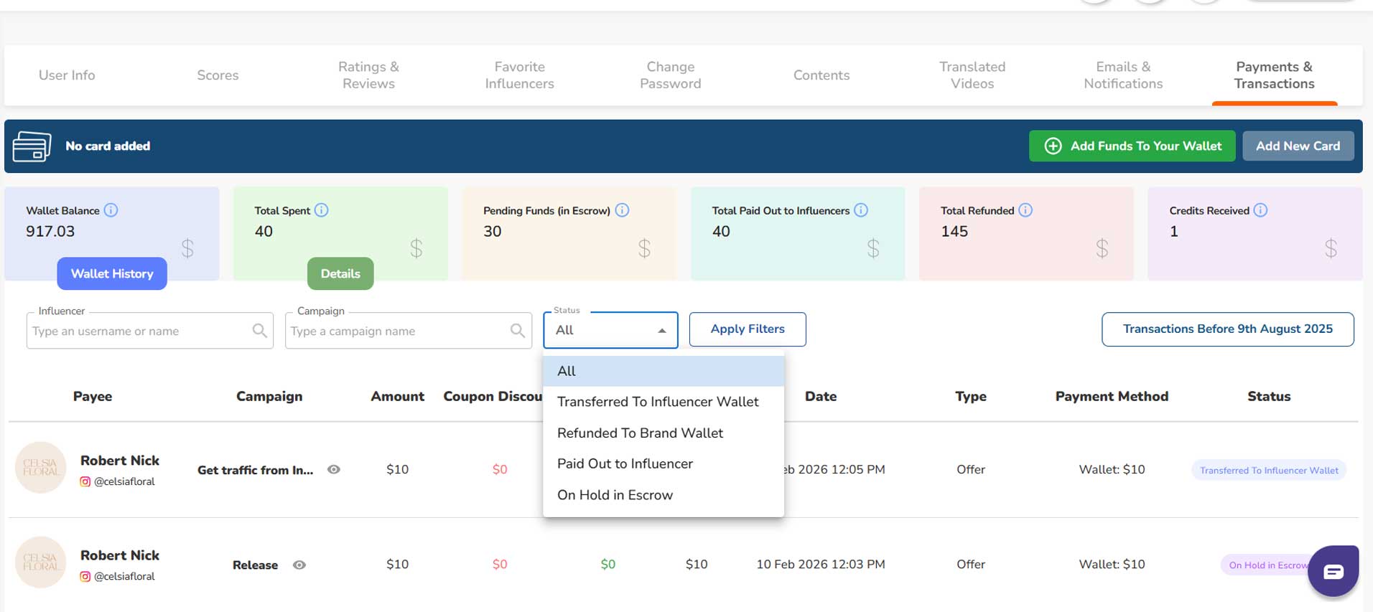Screen dimensions: 1373x612
Task: Click Robert Nick name in Release row
Action: point(120,555)
